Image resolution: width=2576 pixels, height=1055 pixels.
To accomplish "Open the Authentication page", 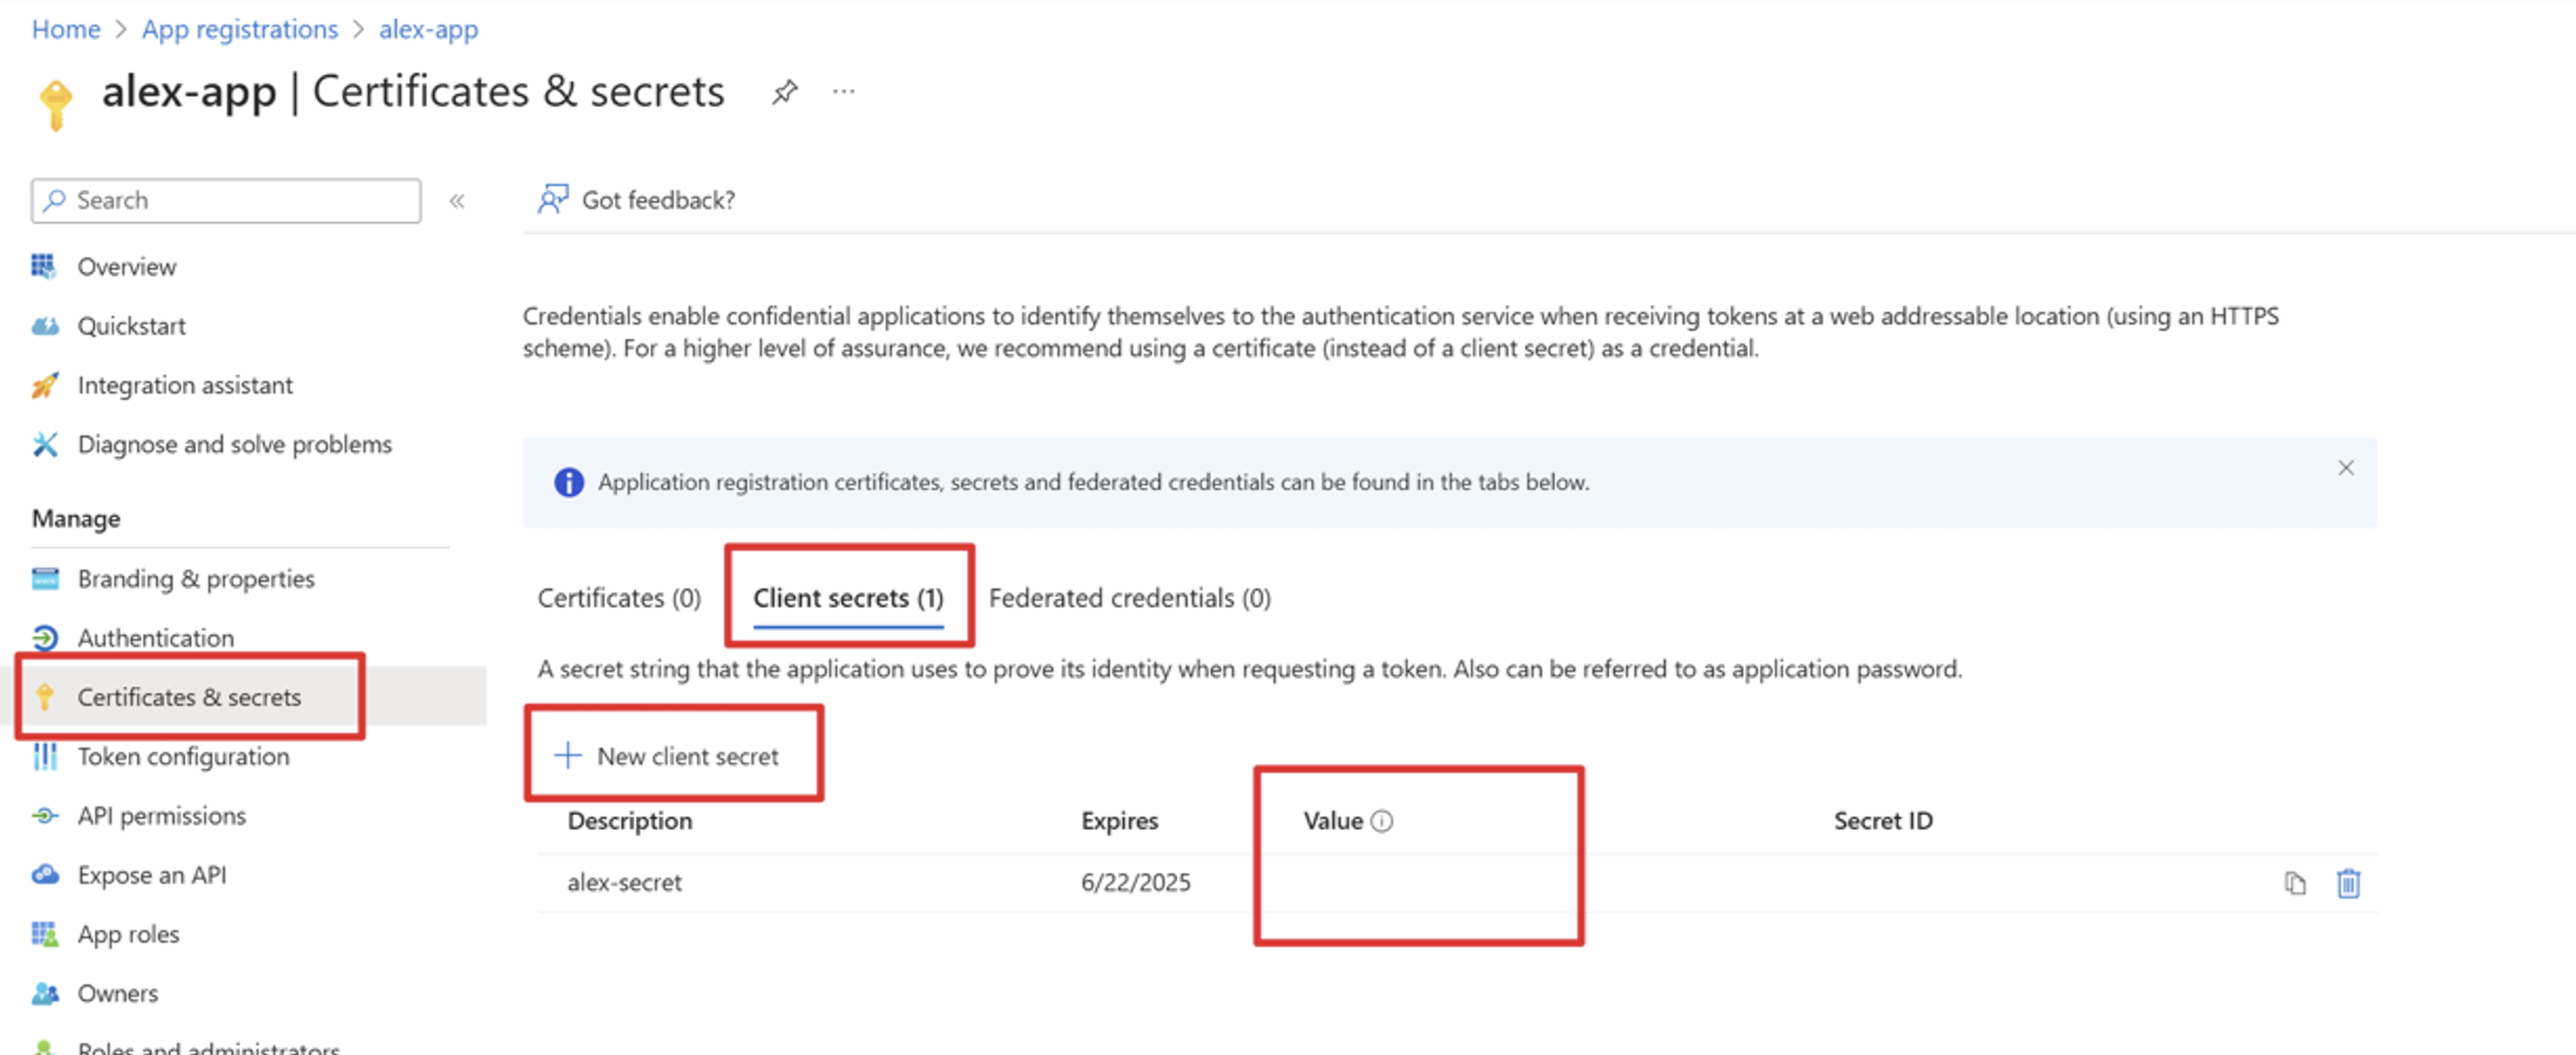I will coord(156,638).
